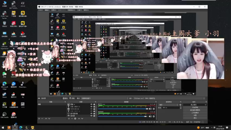Hide the 游戏源 source

tap(91, 116)
